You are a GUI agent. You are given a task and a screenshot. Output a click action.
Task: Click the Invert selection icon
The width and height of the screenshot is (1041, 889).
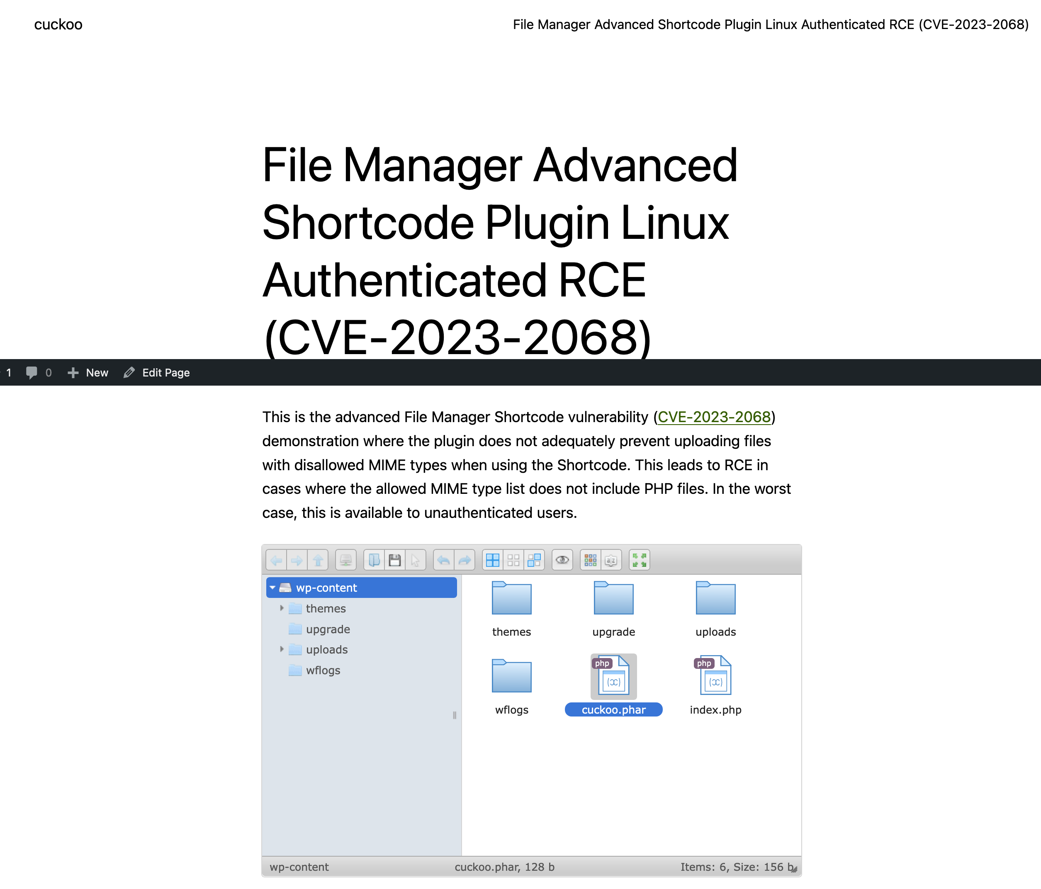[534, 560]
